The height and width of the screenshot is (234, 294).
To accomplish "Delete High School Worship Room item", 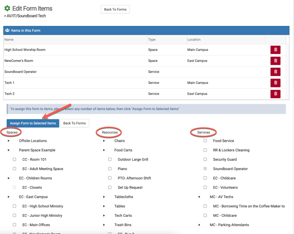I will 275,50.
